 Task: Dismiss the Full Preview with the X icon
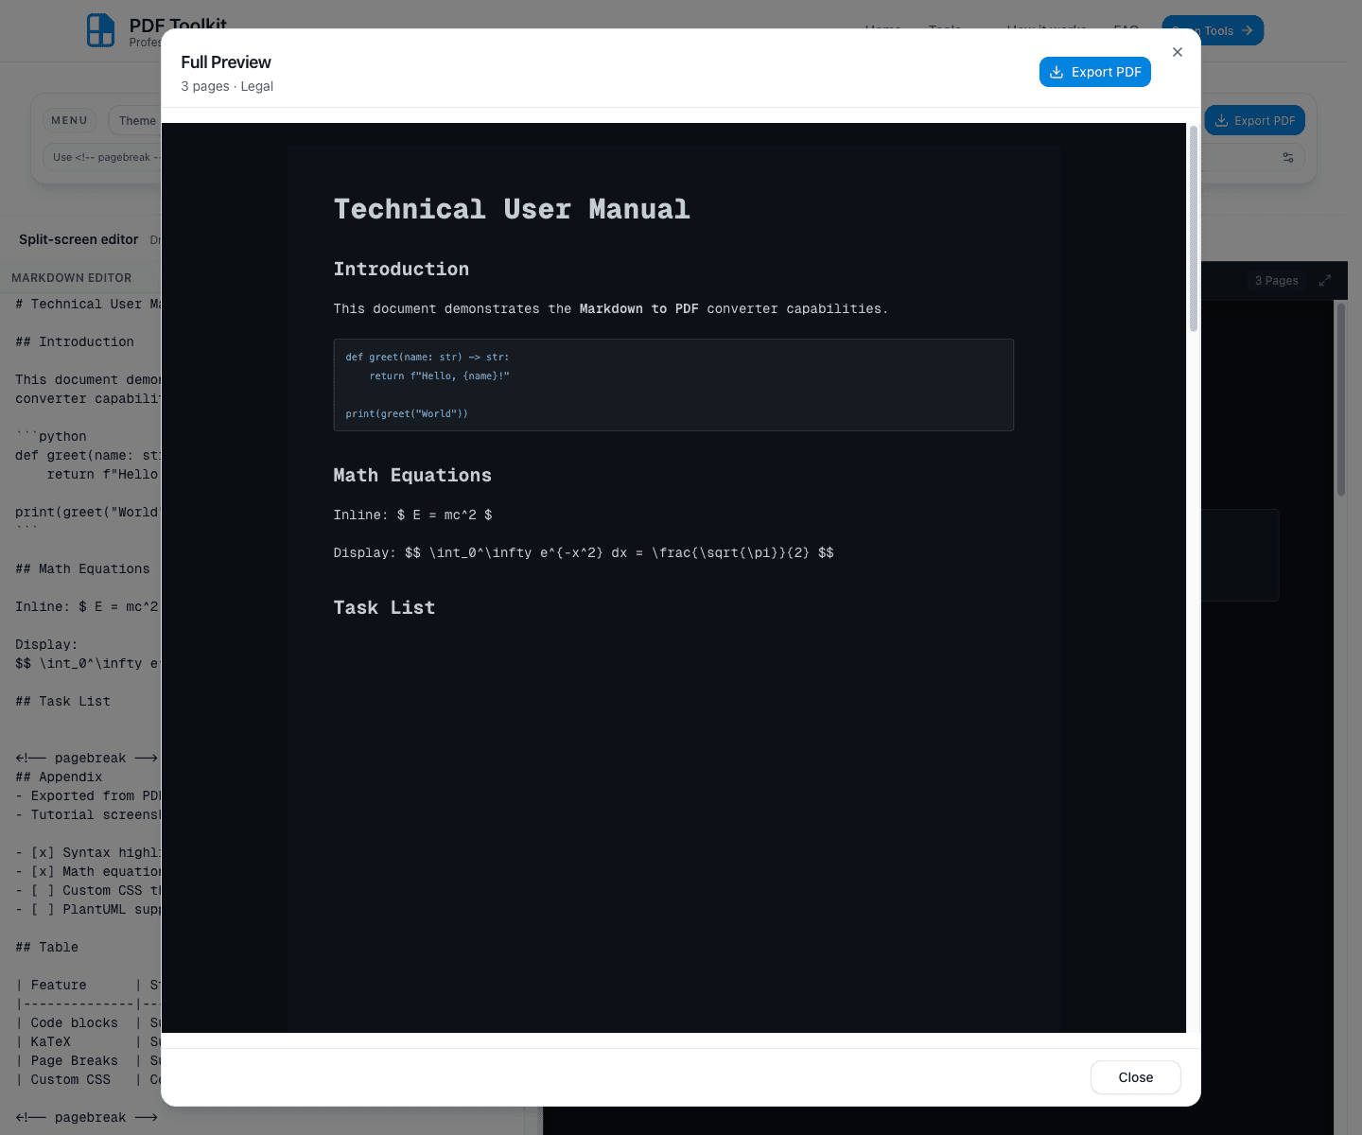pyautogui.click(x=1178, y=52)
